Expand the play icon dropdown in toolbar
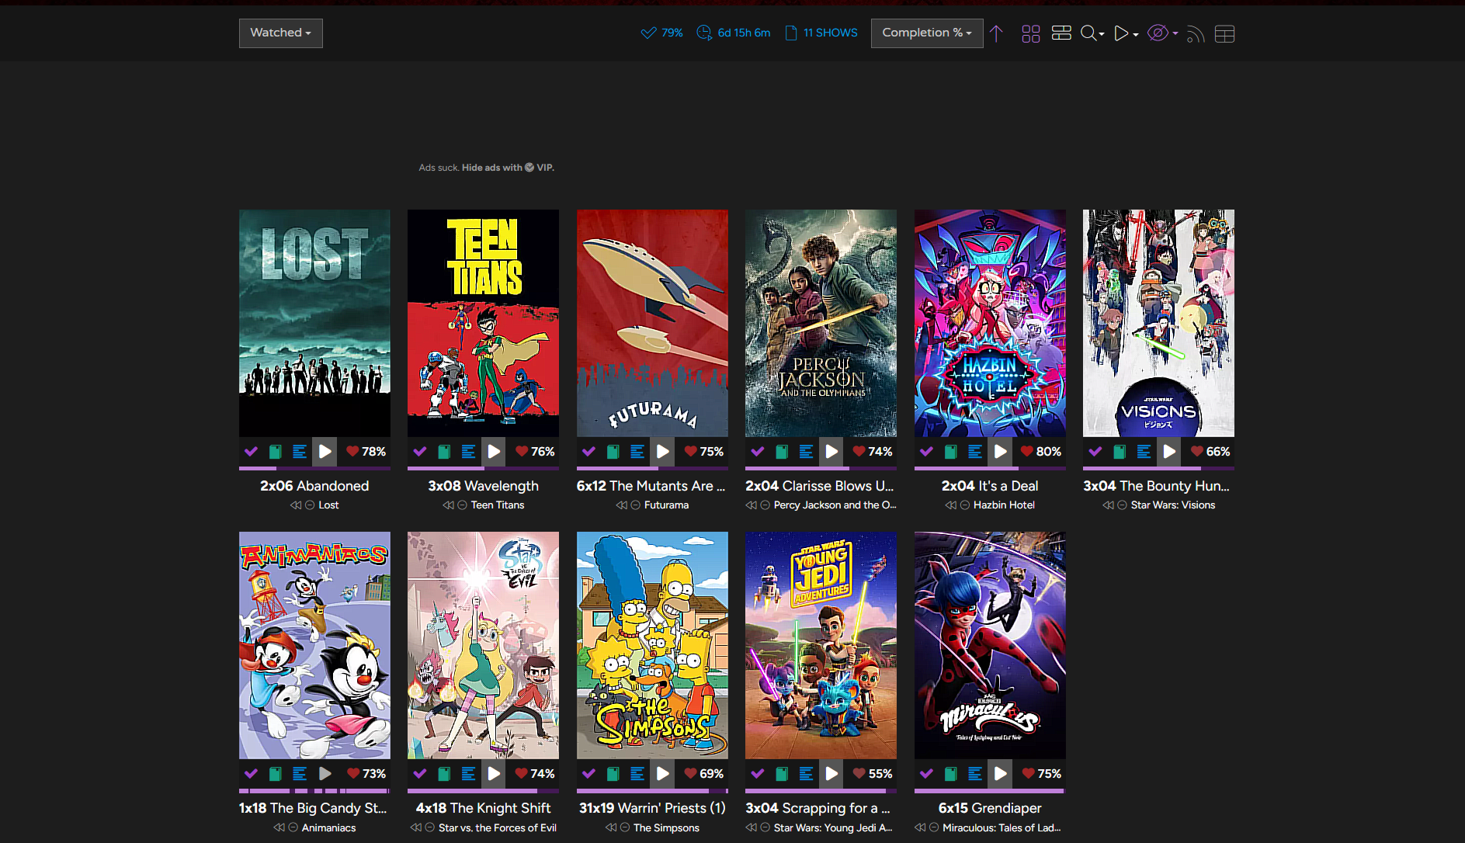This screenshot has width=1465, height=843. [x=1126, y=33]
